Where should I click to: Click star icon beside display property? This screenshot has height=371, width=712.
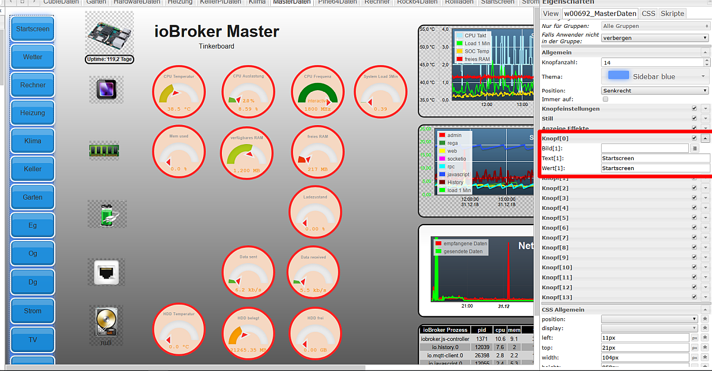tap(705, 328)
